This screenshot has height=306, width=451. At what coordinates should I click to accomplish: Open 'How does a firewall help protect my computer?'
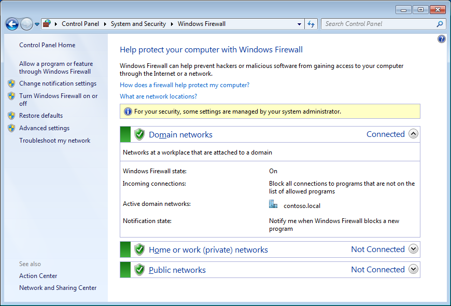pos(185,85)
